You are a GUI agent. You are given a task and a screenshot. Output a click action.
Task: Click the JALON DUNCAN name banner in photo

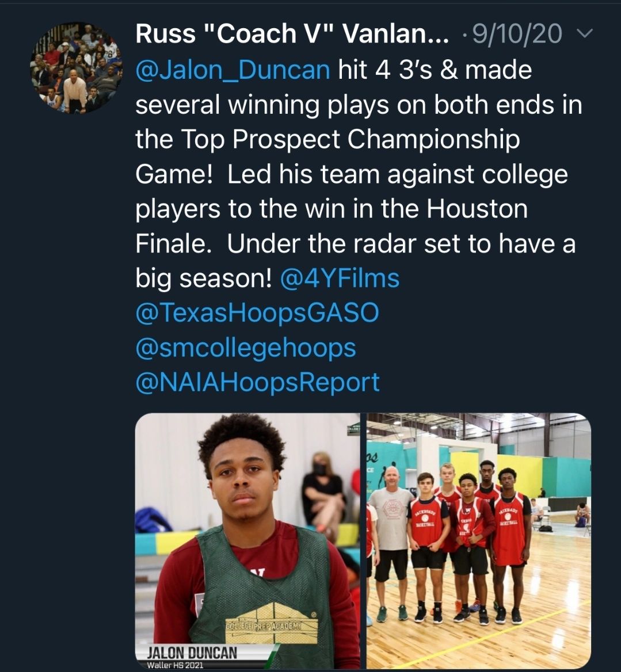(x=192, y=652)
